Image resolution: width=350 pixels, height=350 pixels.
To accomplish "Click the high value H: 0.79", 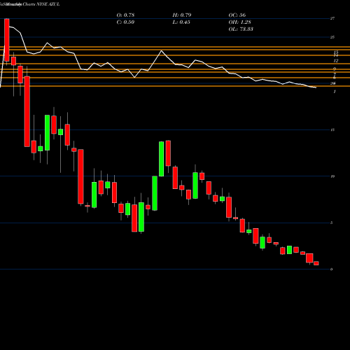I will pyautogui.click(x=182, y=15).
